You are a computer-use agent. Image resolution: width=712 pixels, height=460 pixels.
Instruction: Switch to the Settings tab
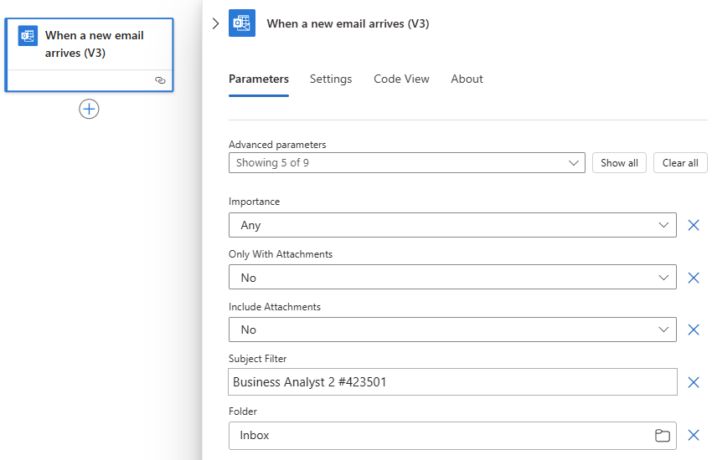click(331, 79)
